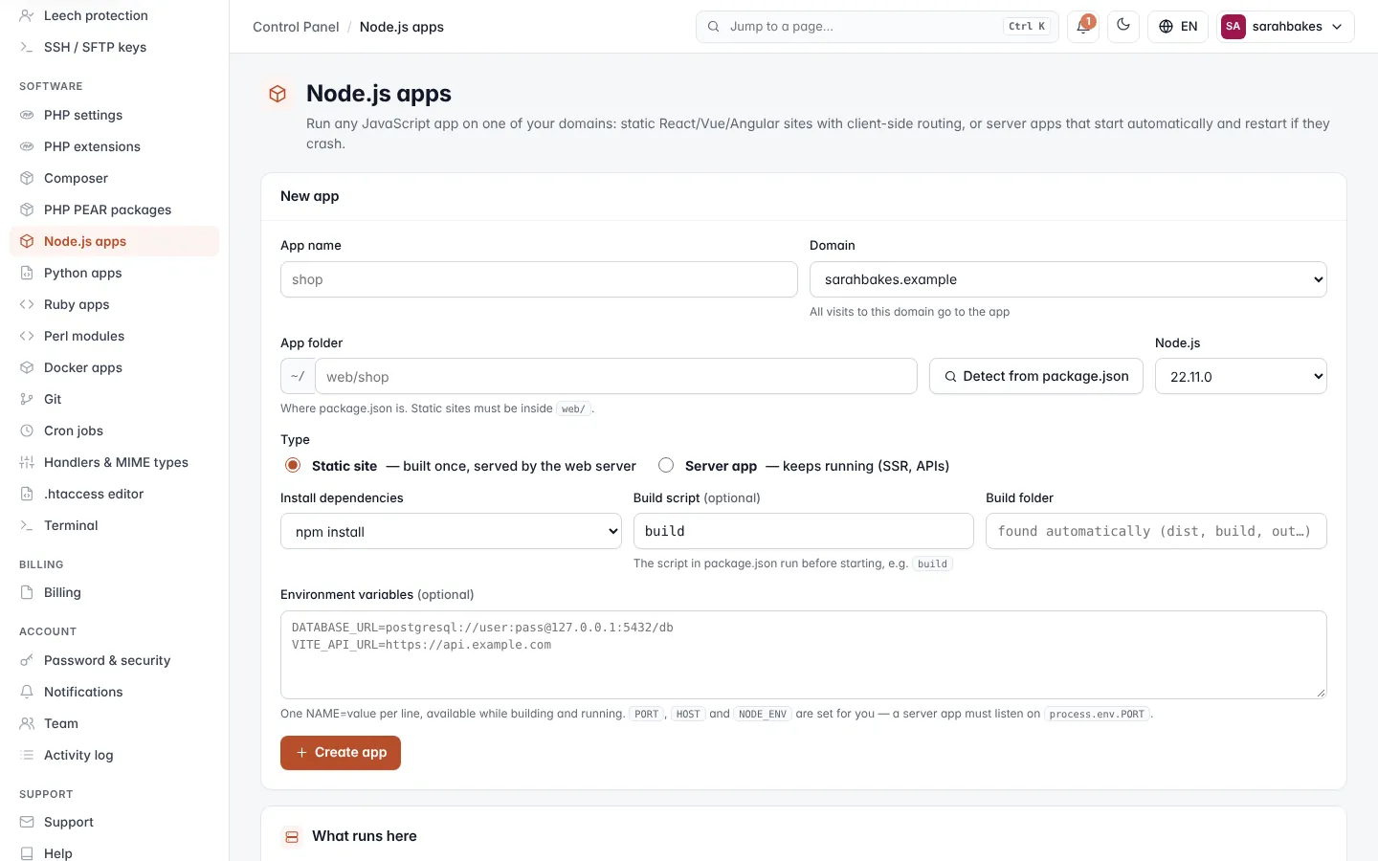Open the Node.js version dropdown
The height and width of the screenshot is (861, 1378).
tap(1241, 376)
